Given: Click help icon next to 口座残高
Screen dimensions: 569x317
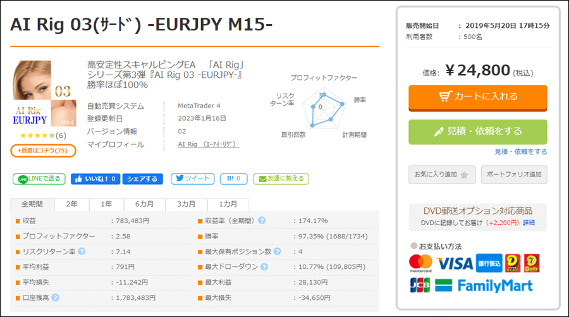Looking at the screenshot, I should click(55, 298).
